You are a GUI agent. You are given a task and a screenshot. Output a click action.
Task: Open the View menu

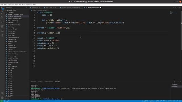(x=16, y=5)
